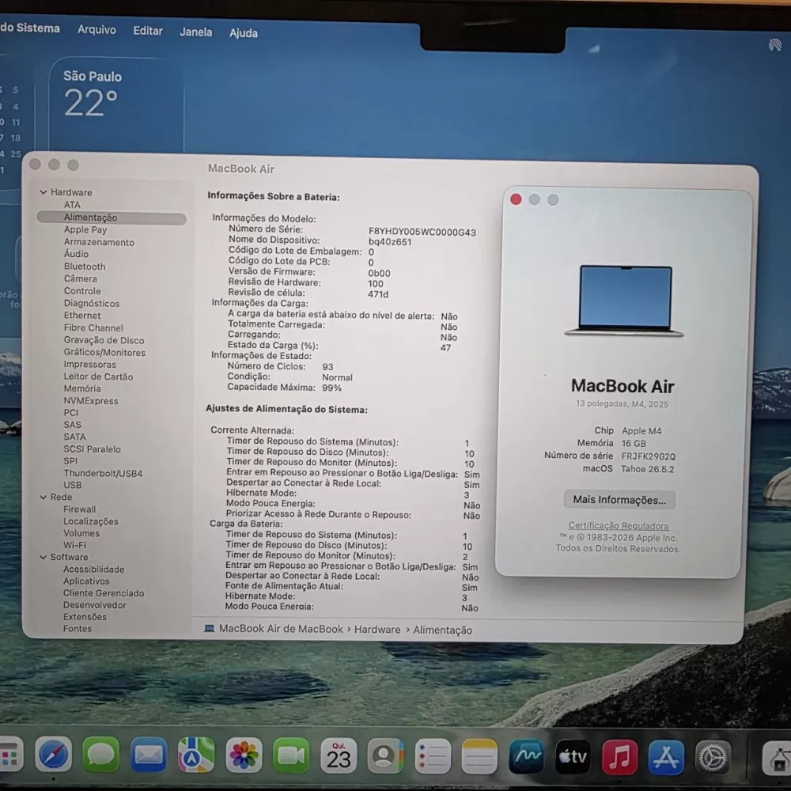Click Mais Informações button
Image resolution: width=791 pixels, height=791 pixels.
click(x=619, y=499)
